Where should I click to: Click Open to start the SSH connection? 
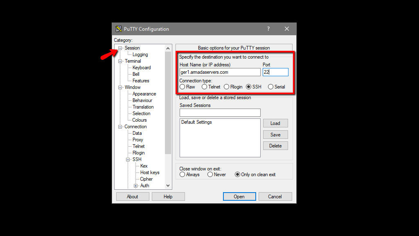(x=239, y=196)
